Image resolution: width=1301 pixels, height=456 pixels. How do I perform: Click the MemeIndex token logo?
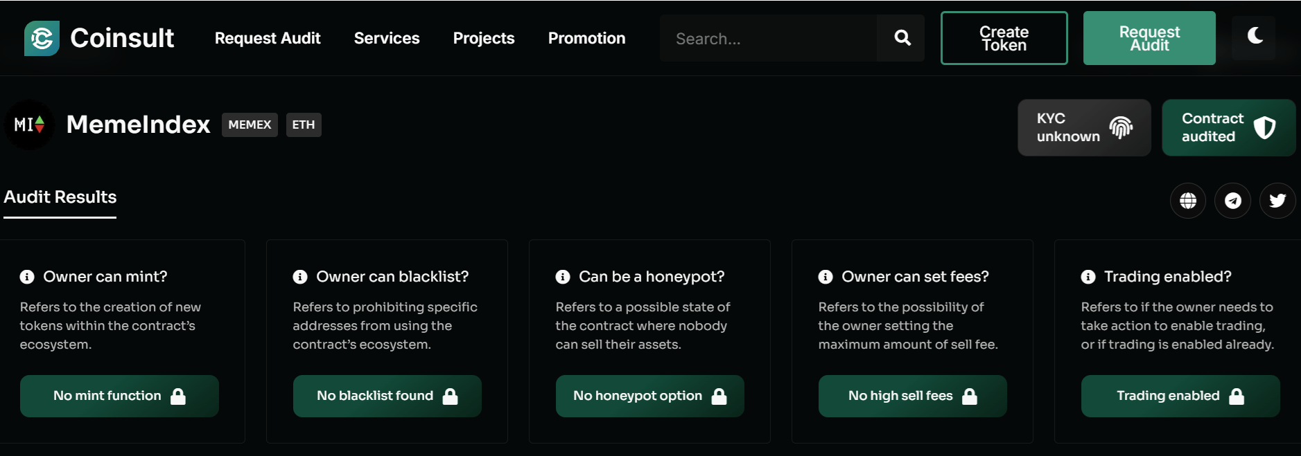pyautogui.click(x=29, y=125)
